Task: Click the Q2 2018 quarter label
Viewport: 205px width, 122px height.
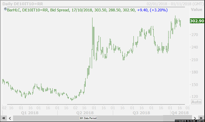Action: (85, 113)
